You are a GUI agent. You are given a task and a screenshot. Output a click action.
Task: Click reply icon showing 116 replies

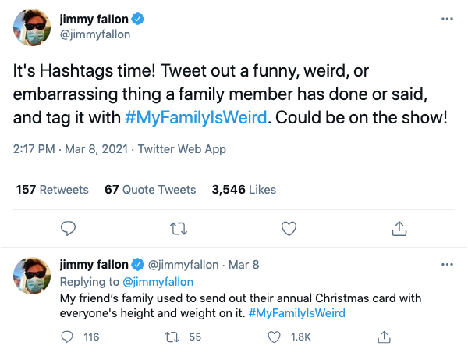point(69,337)
